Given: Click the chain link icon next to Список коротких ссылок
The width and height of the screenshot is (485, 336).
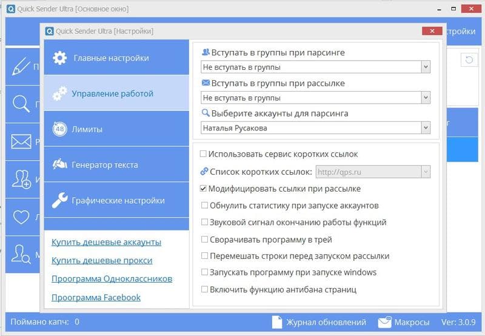Looking at the screenshot, I should 204,171.
